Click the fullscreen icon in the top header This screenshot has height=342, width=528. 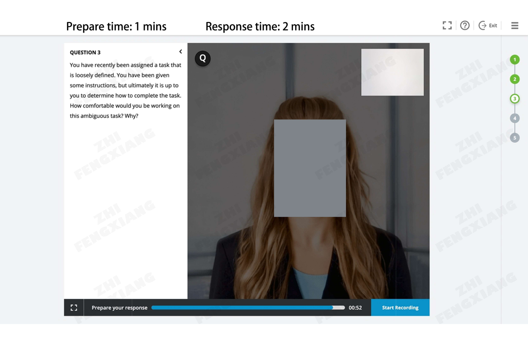pyautogui.click(x=447, y=26)
